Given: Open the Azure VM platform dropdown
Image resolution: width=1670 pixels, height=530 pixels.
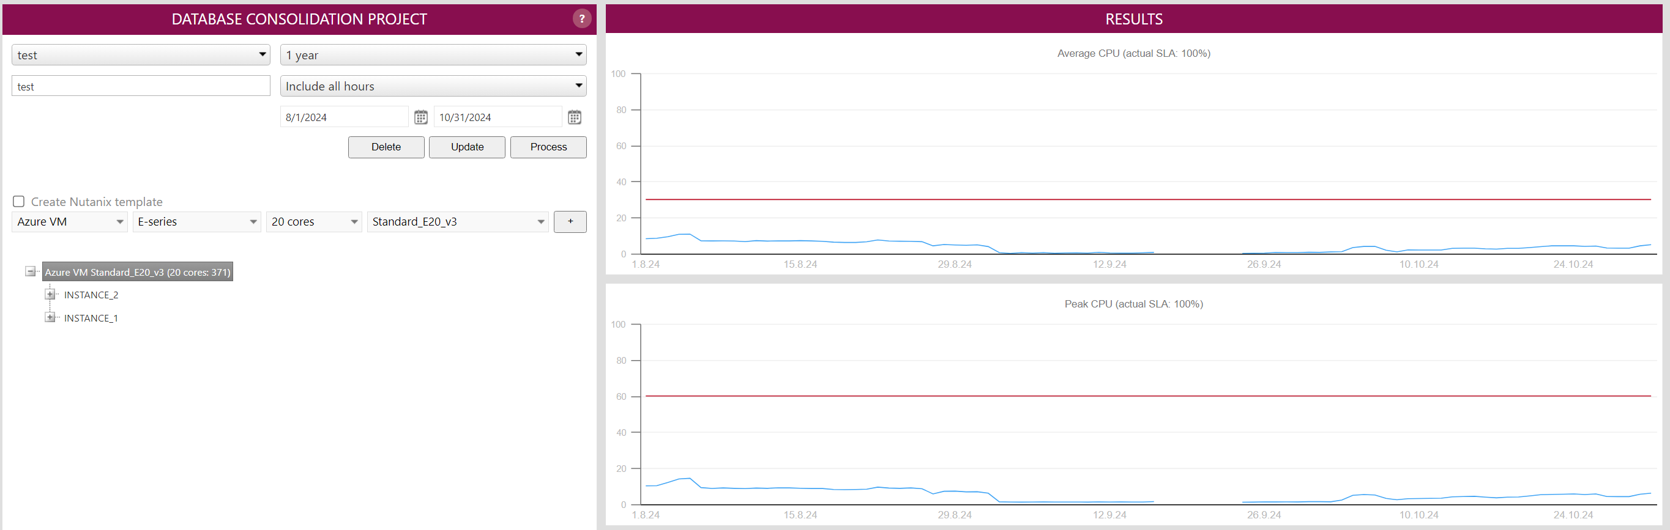Looking at the screenshot, I should pos(70,221).
